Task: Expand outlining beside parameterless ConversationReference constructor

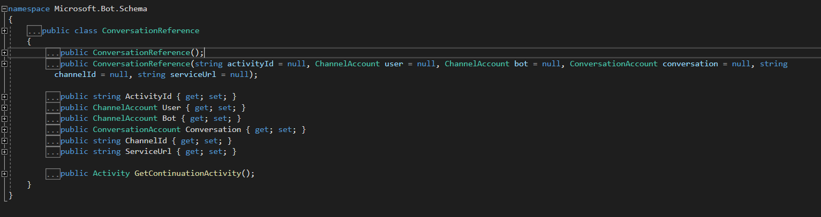Action: pos(4,52)
